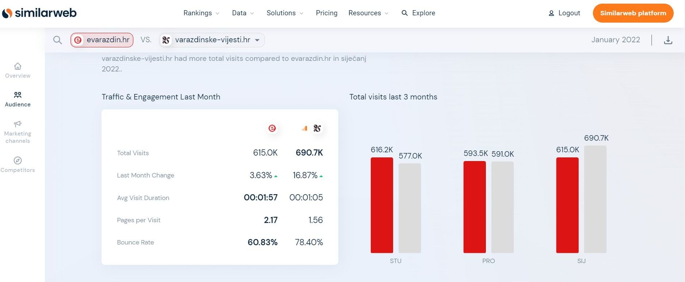This screenshot has height=282, width=685.
Task: Go to Marketing channels section
Action: (18, 132)
